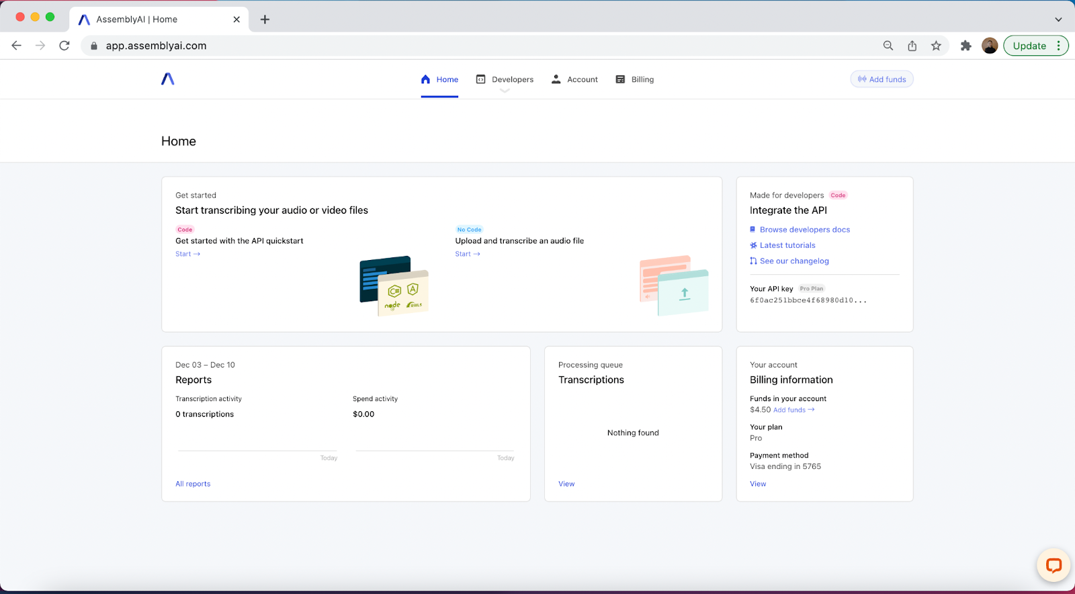This screenshot has height=594, width=1075.
Task: View Billing information details
Action: (758, 484)
